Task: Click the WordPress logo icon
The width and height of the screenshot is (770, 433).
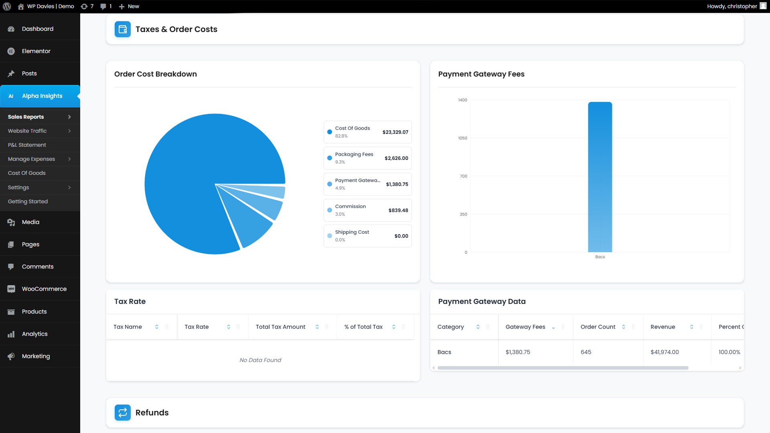Action: pos(7,6)
